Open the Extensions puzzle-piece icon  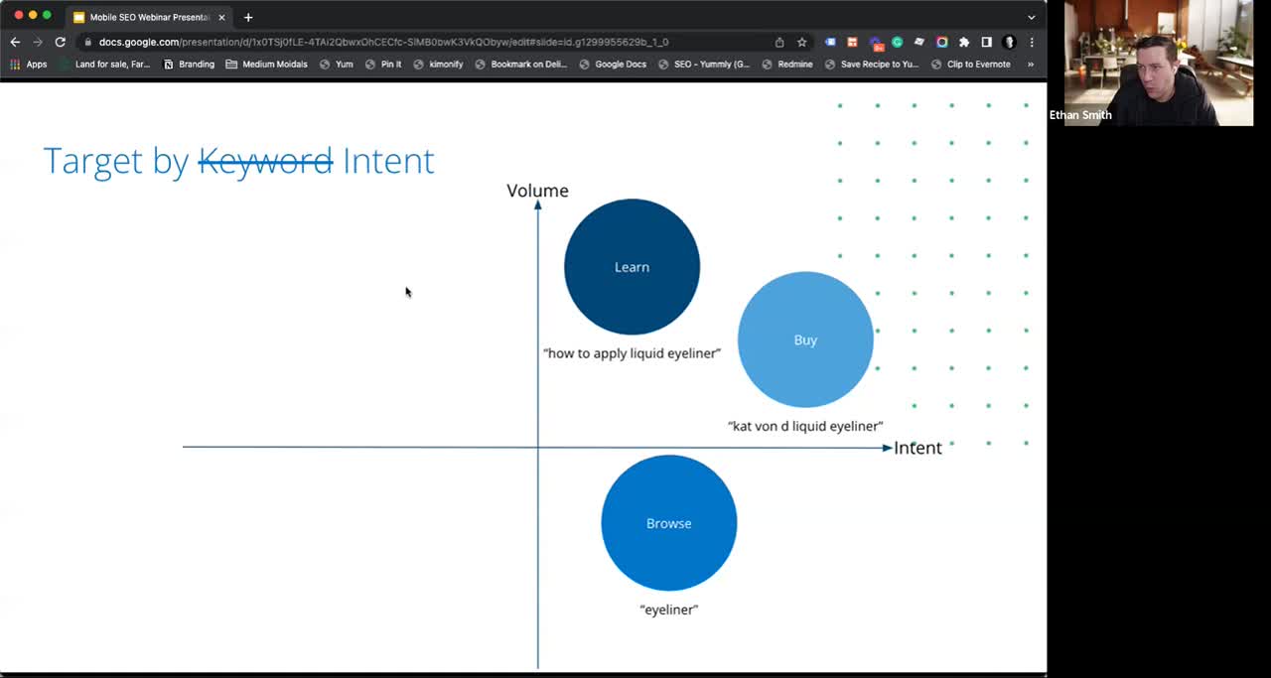963,42
